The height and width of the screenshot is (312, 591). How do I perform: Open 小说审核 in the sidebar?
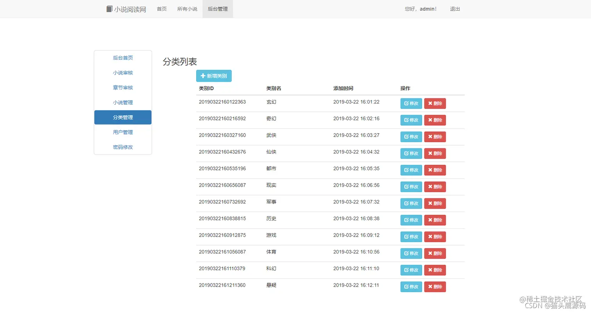123,73
